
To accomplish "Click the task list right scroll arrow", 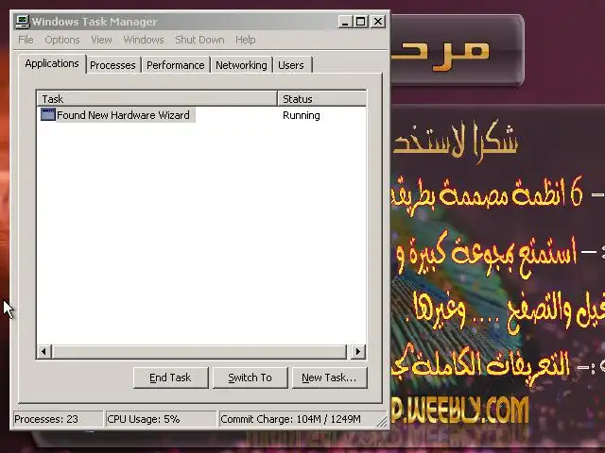I will pyautogui.click(x=358, y=351).
